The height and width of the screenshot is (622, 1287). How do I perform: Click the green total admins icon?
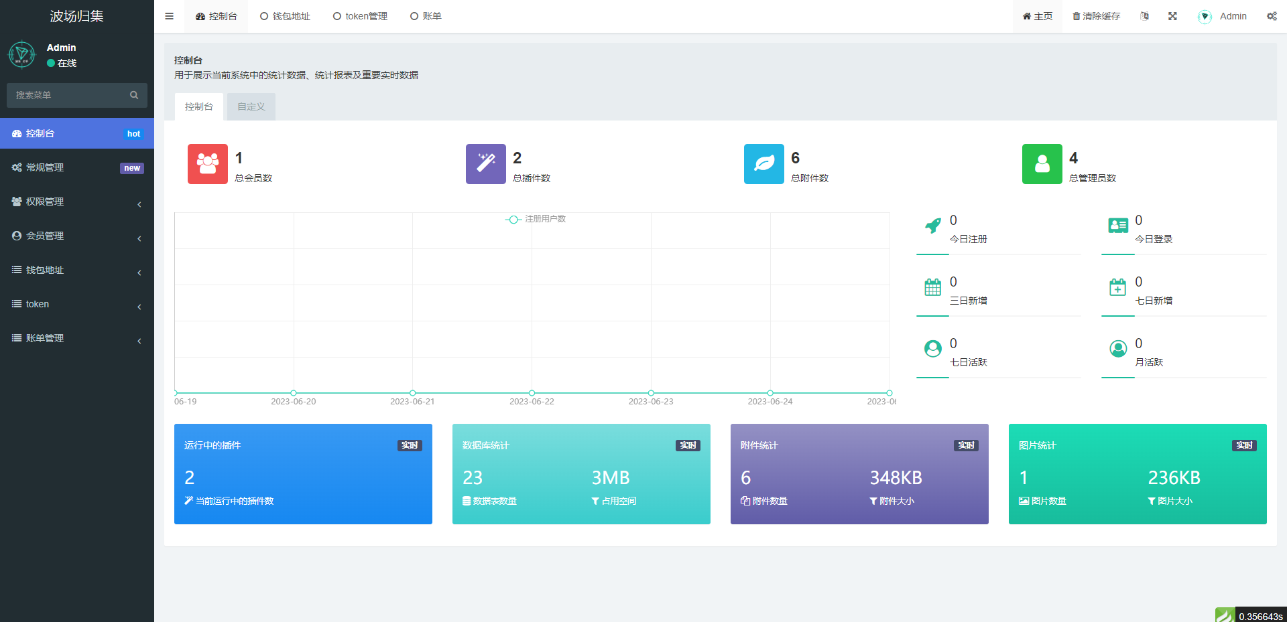click(1042, 164)
